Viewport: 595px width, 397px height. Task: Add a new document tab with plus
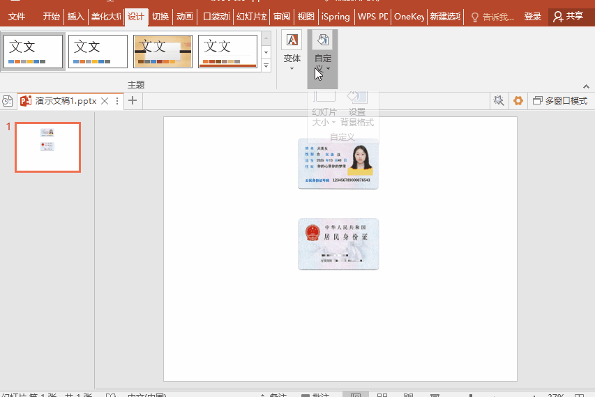(133, 100)
